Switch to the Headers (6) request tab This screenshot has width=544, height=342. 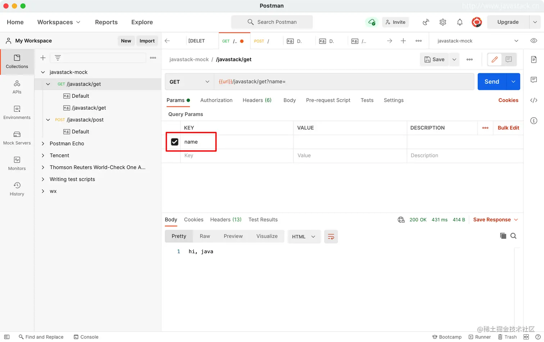click(x=257, y=100)
